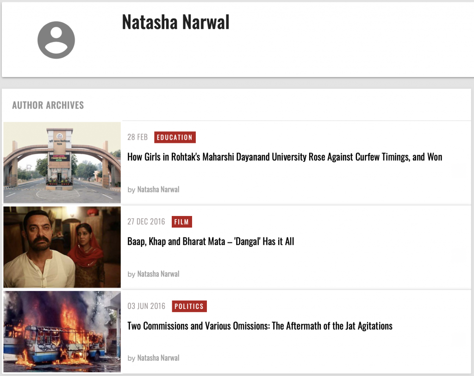
Task: Click 'by Natasha Narwal' under the Dangal article
Action: 153,274
